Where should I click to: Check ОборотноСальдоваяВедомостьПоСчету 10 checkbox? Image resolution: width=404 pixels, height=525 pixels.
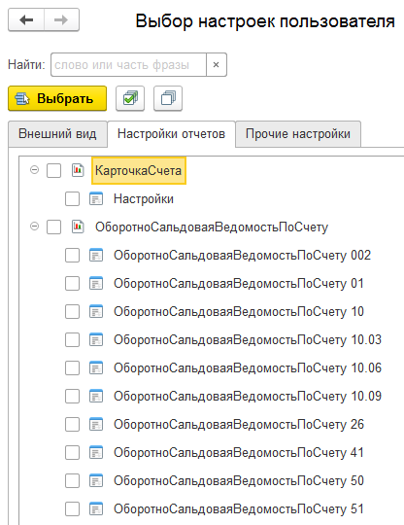72,311
